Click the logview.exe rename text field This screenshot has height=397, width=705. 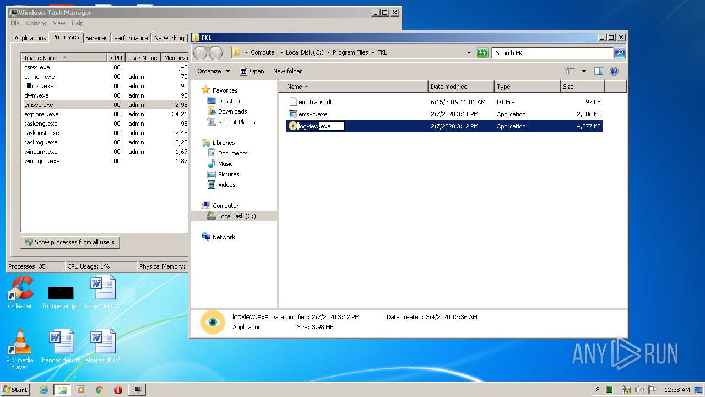tap(321, 126)
